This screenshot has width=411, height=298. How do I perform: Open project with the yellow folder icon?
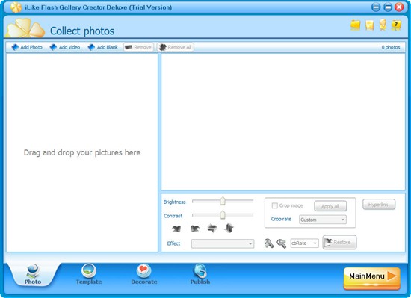pyautogui.click(x=355, y=25)
